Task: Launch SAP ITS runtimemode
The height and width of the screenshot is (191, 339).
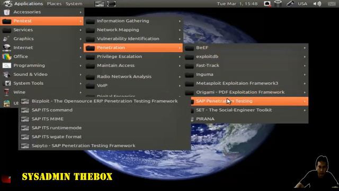Action: (x=105, y=128)
